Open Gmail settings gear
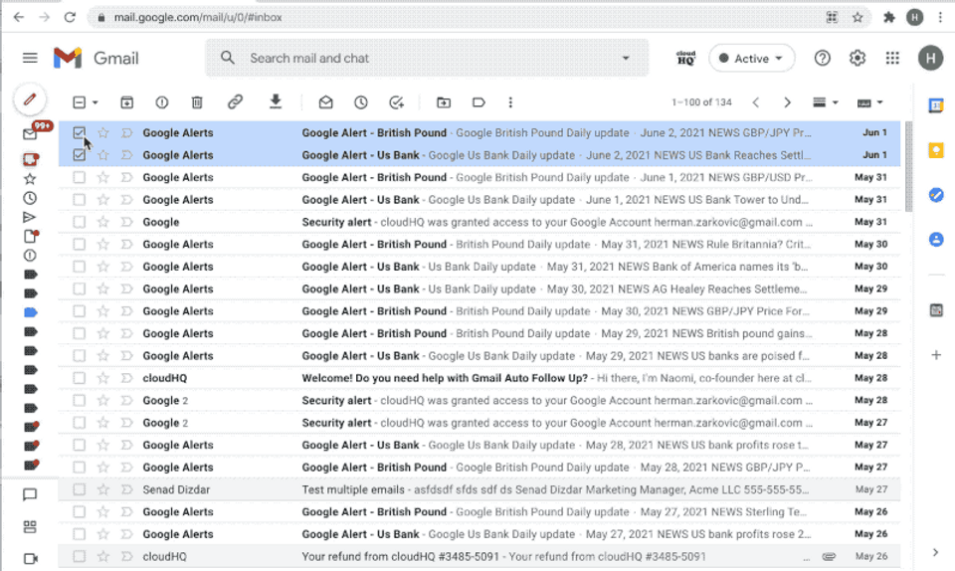The width and height of the screenshot is (955, 571). 858,58
